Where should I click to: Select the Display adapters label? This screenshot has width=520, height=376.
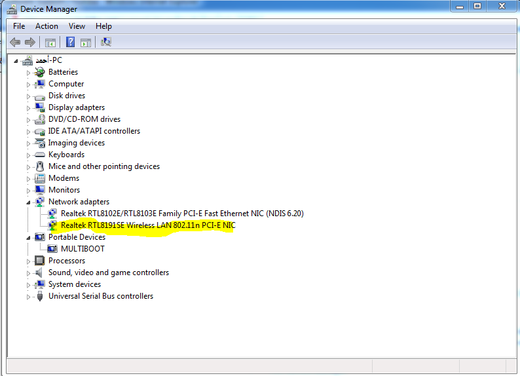click(77, 107)
